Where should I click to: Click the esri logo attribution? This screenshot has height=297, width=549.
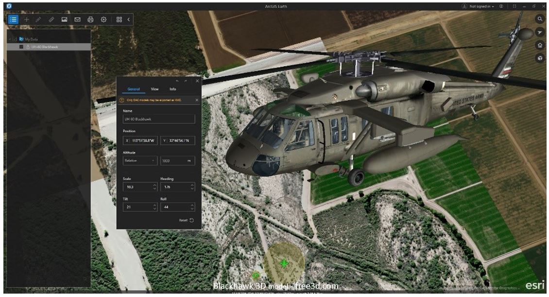click(534, 285)
